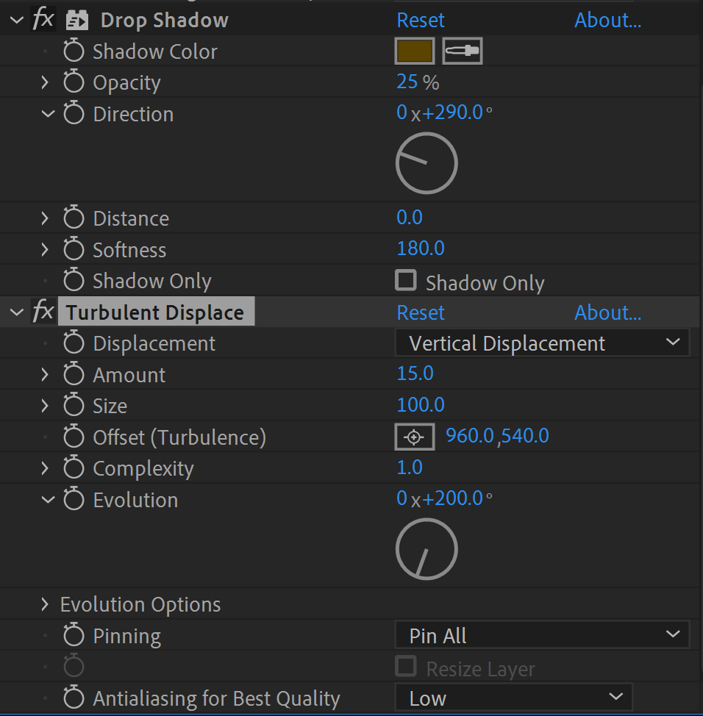
Task: Click the Softness value 180.0
Action: click(x=420, y=248)
